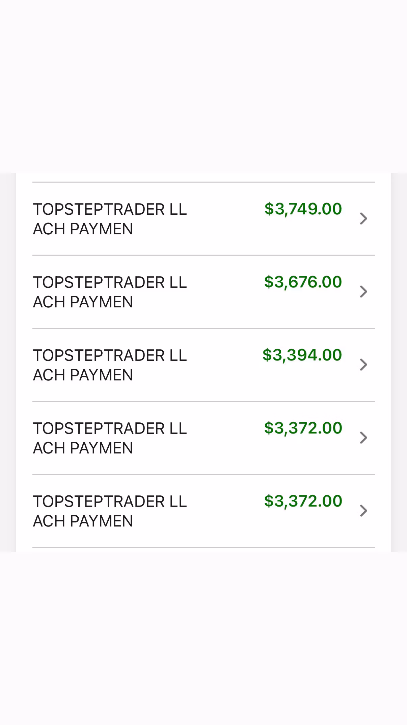Select the upper $3,372.00 amount
The width and height of the screenshot is (407, 725).
point(303,428)
